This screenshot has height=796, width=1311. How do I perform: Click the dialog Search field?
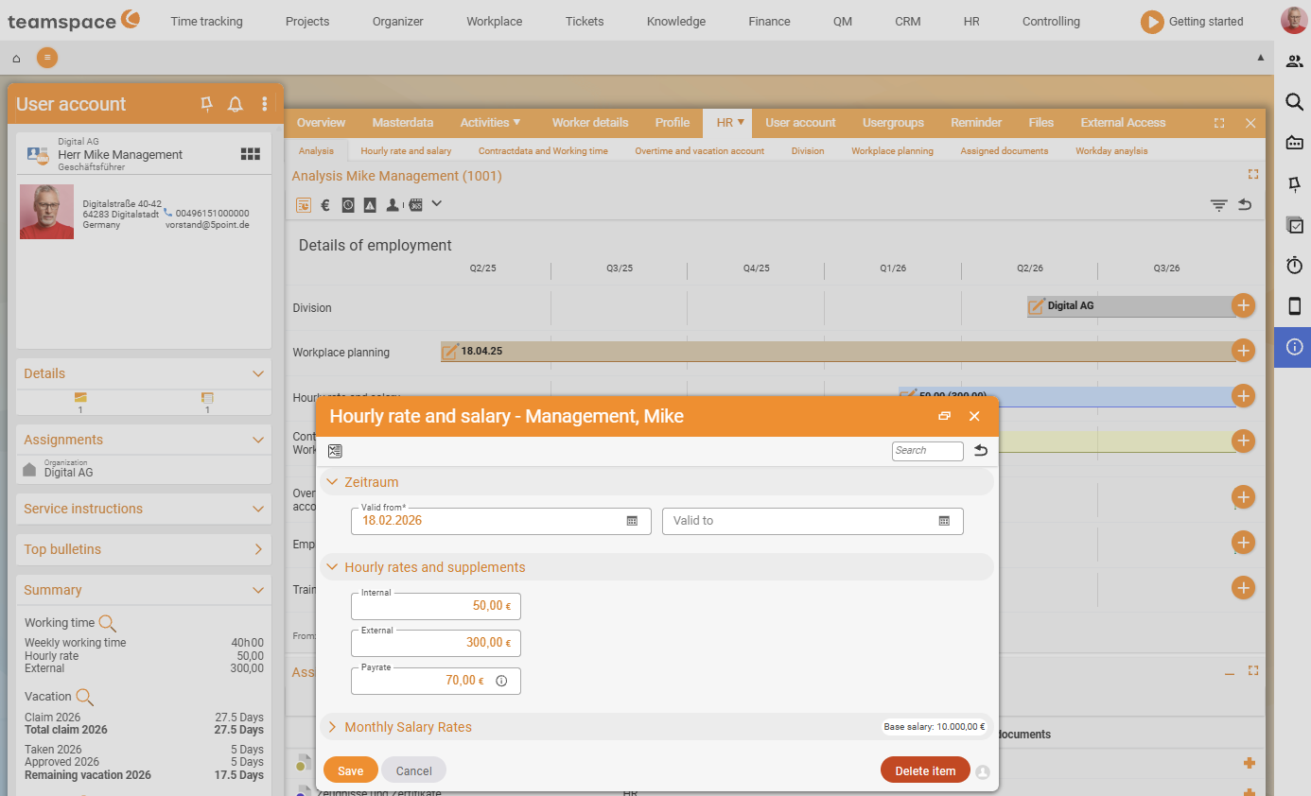coord(927,451)
